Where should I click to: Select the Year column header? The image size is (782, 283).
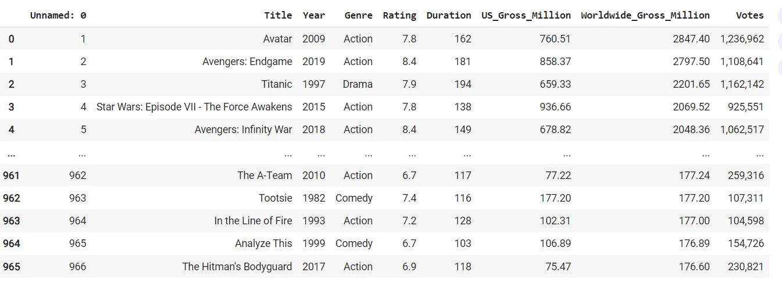tap(314, 16)
